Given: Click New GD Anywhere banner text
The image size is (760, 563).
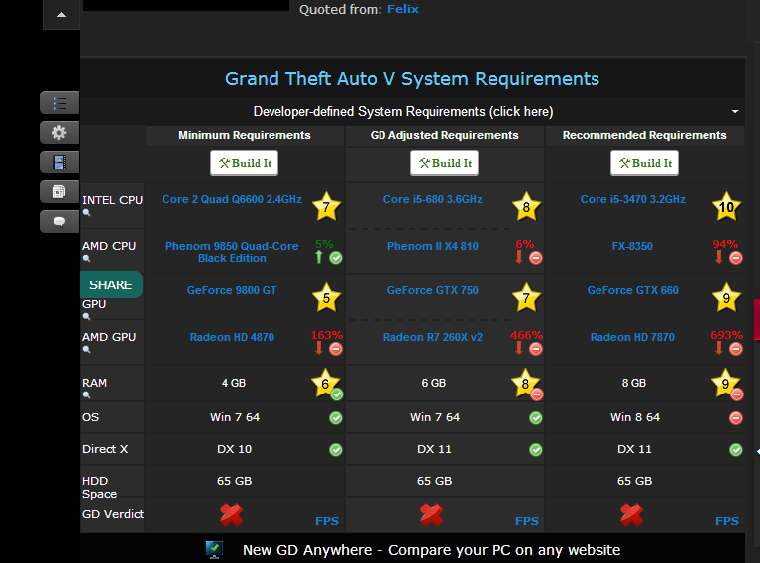Looking at the screenshot, I should point(431,550).
